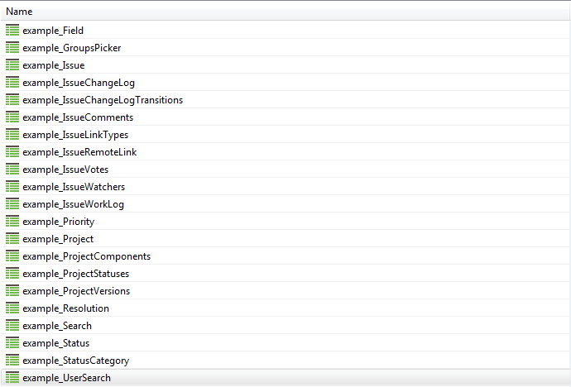Click the table icon beside example_Field

pos(12,31)
